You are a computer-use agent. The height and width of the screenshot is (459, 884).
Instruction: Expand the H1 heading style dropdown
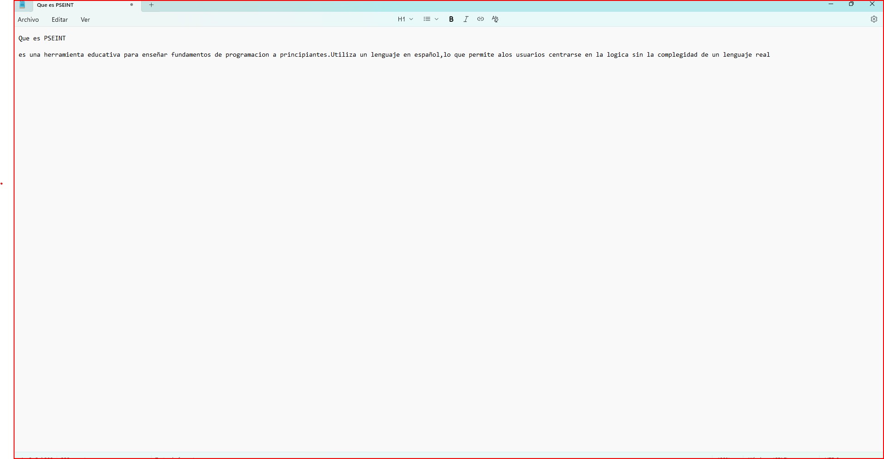pos(405,19)
